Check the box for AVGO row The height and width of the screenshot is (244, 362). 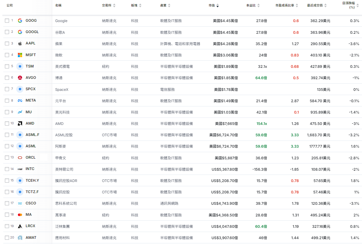click(x=7, y=78)
